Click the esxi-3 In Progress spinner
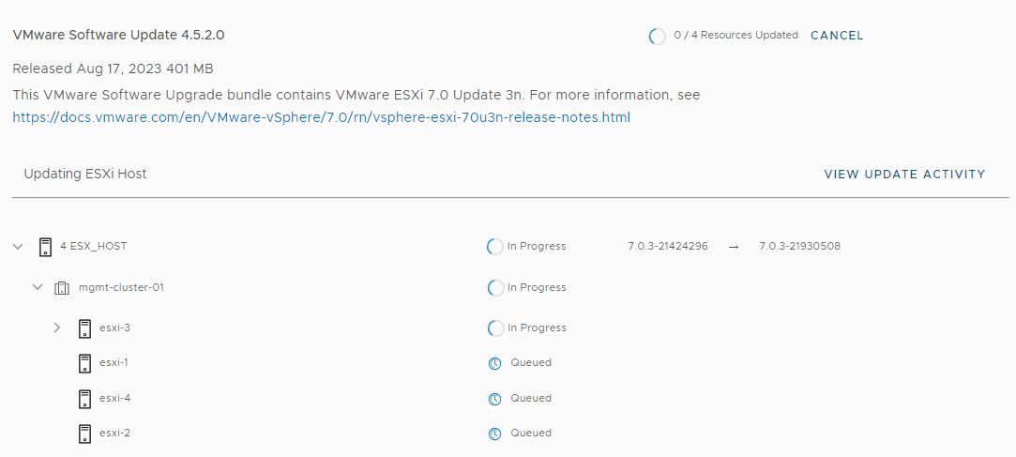Image resolution: width=1016 pixels, height=457 pixels. click(x=495, y=328)
